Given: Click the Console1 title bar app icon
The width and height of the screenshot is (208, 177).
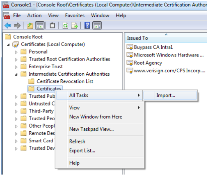Looking at the screenshot, I should (x=6, y=5).
